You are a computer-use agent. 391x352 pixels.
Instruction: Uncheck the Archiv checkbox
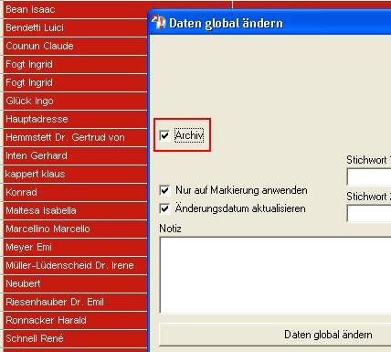164,135
